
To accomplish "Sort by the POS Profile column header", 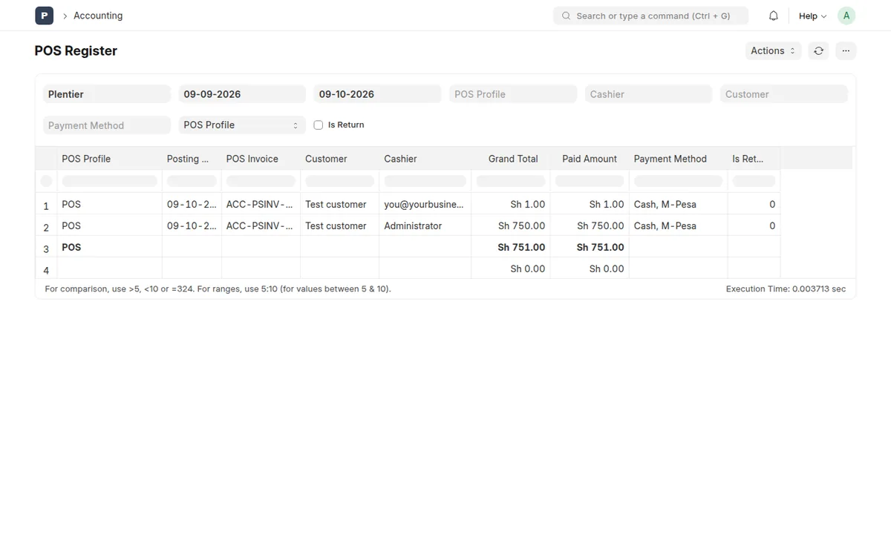I will [109, 159].
